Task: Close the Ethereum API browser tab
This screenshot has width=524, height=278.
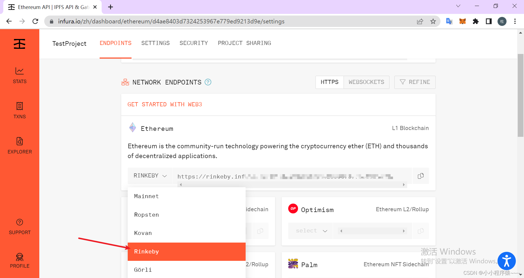Action: tap(95, 7)
